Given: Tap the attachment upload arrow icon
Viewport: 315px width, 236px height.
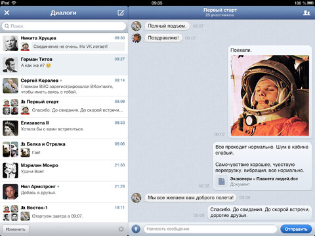Looking at the screenshot, I should coord(136,229).
